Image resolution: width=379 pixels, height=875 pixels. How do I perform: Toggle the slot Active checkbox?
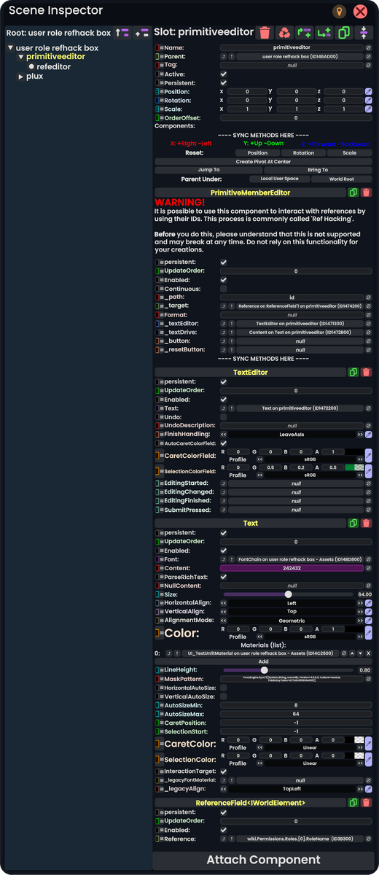point(224,74)
